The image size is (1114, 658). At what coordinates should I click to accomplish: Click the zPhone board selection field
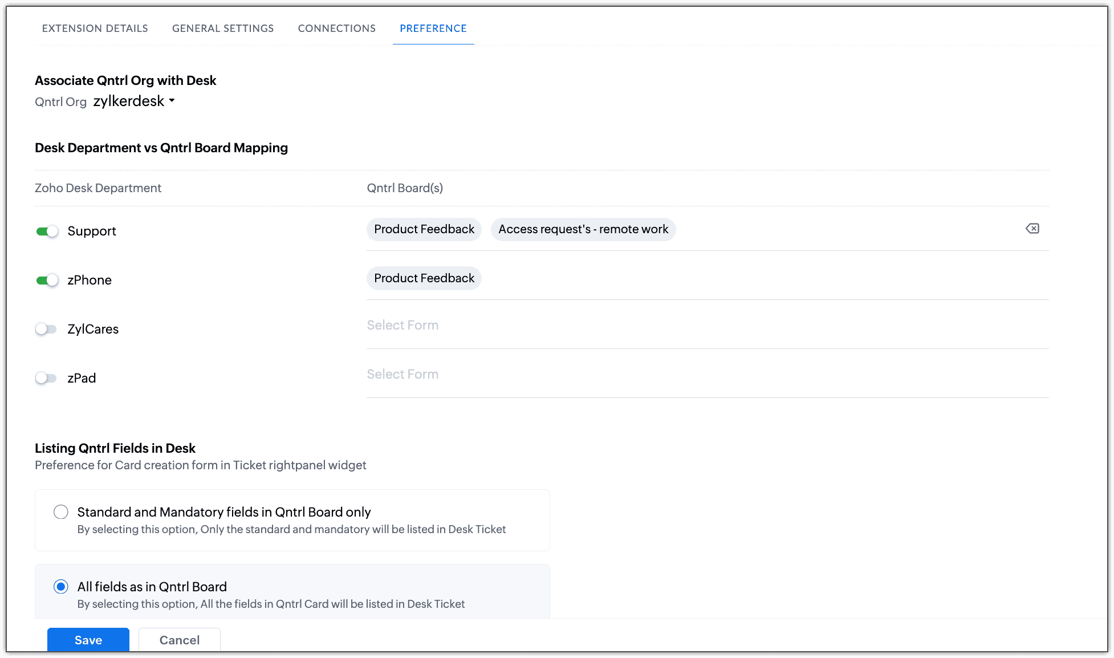point(741,278)
